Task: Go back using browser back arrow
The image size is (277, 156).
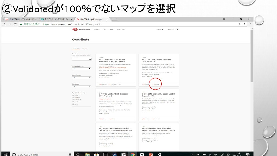Action: 5,24
